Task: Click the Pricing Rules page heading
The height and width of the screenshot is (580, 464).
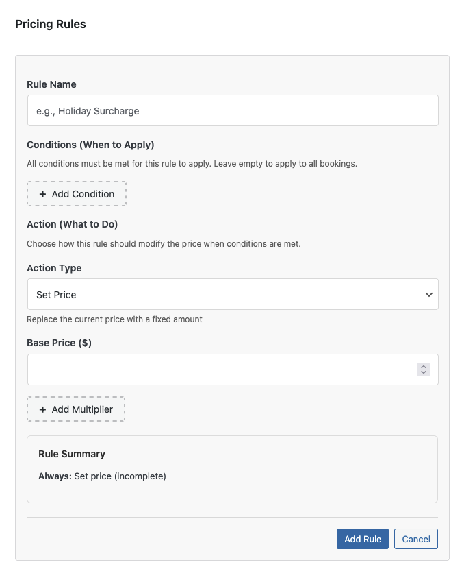Action: (51, 24)
